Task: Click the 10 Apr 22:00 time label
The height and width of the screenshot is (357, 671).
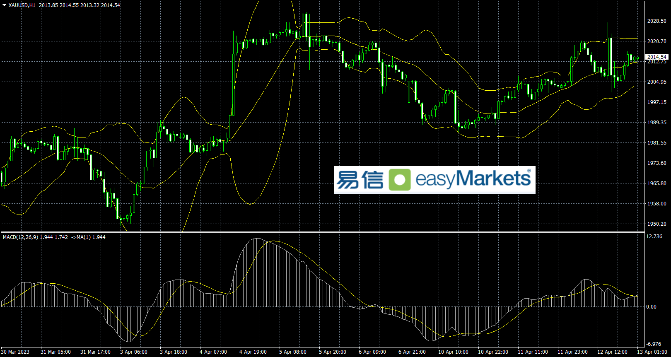Action: click(x=493, y=352)
